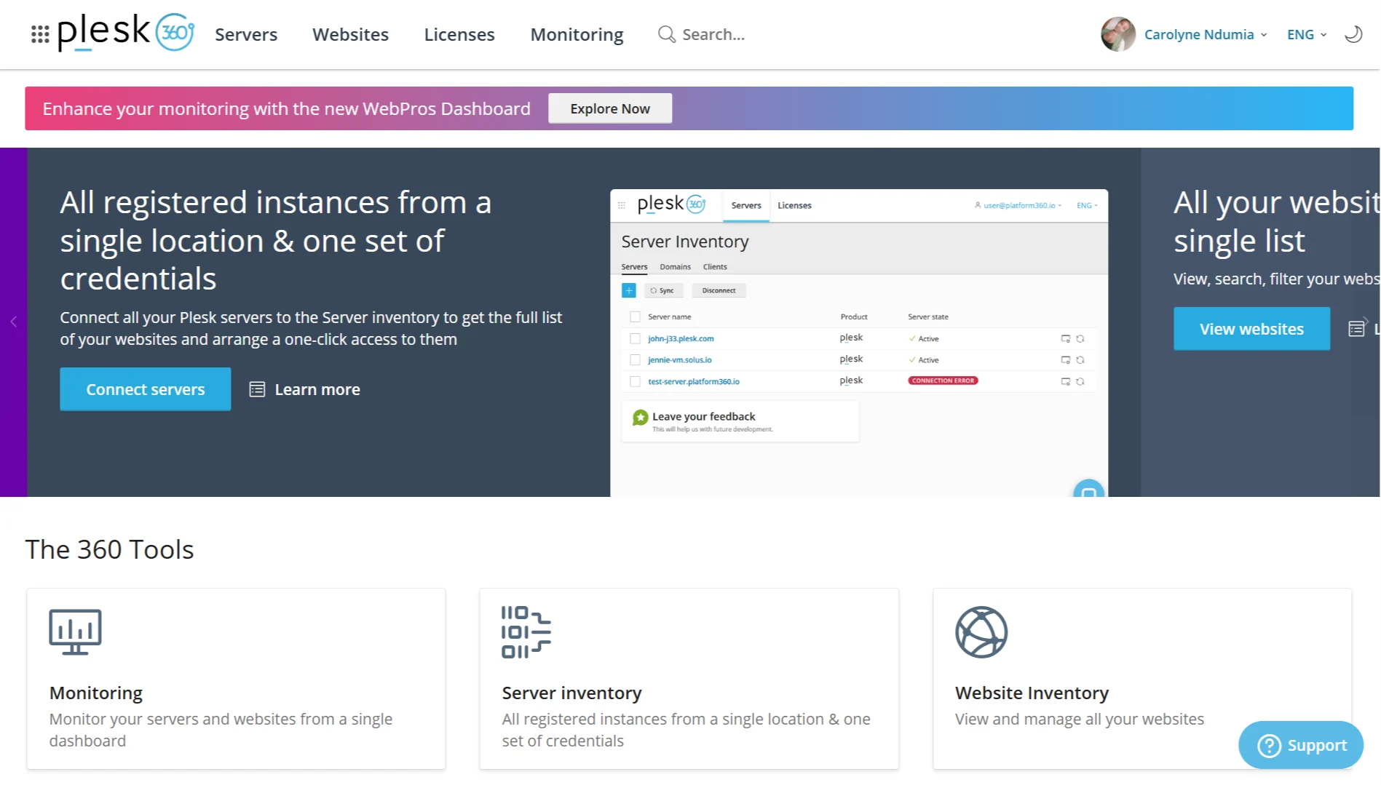Open the apps grid launcher icon
1381x785 pixels.
(40, 34)
